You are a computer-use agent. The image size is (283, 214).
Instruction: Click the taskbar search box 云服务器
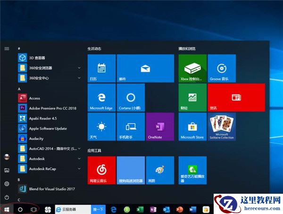point(73,209)
